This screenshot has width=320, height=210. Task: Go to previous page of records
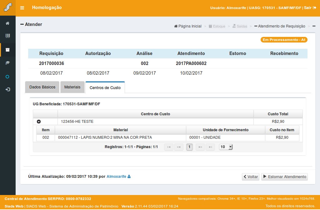178,147
